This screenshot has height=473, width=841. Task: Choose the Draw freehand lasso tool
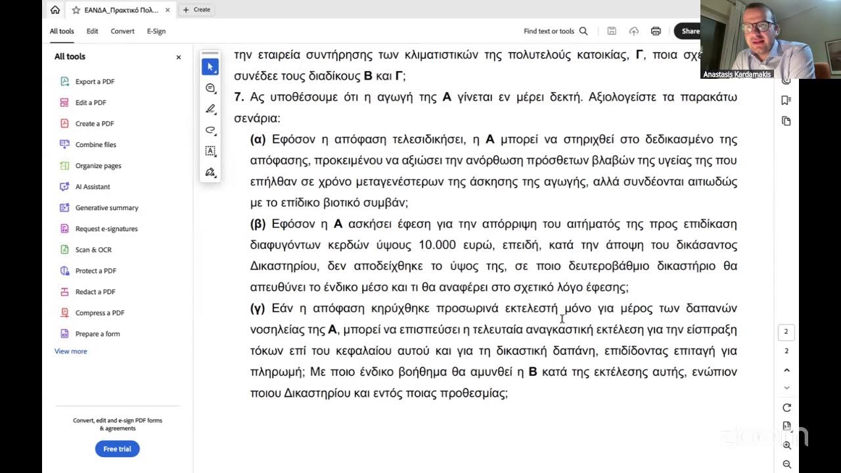[210, 130]
